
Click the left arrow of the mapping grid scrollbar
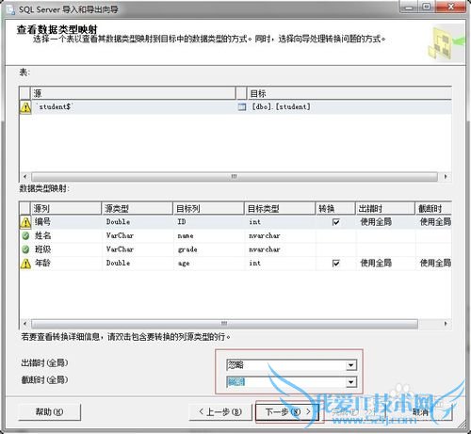(24, 324)
